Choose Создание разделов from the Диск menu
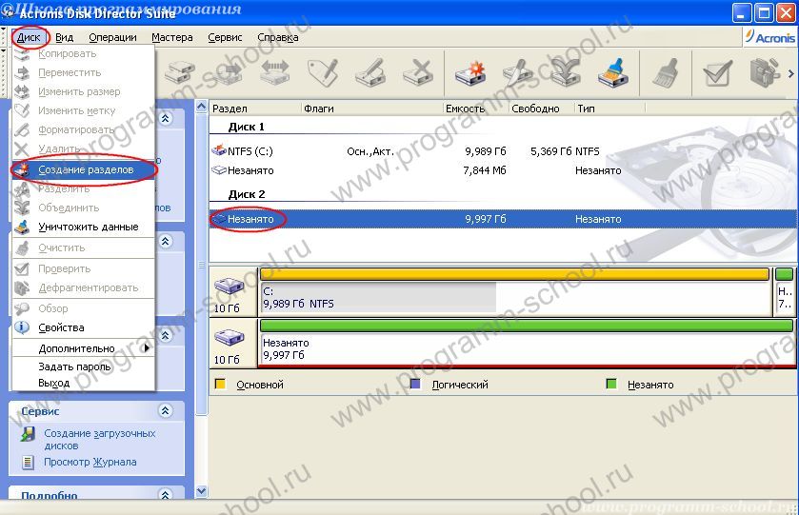 pos(85,169)
